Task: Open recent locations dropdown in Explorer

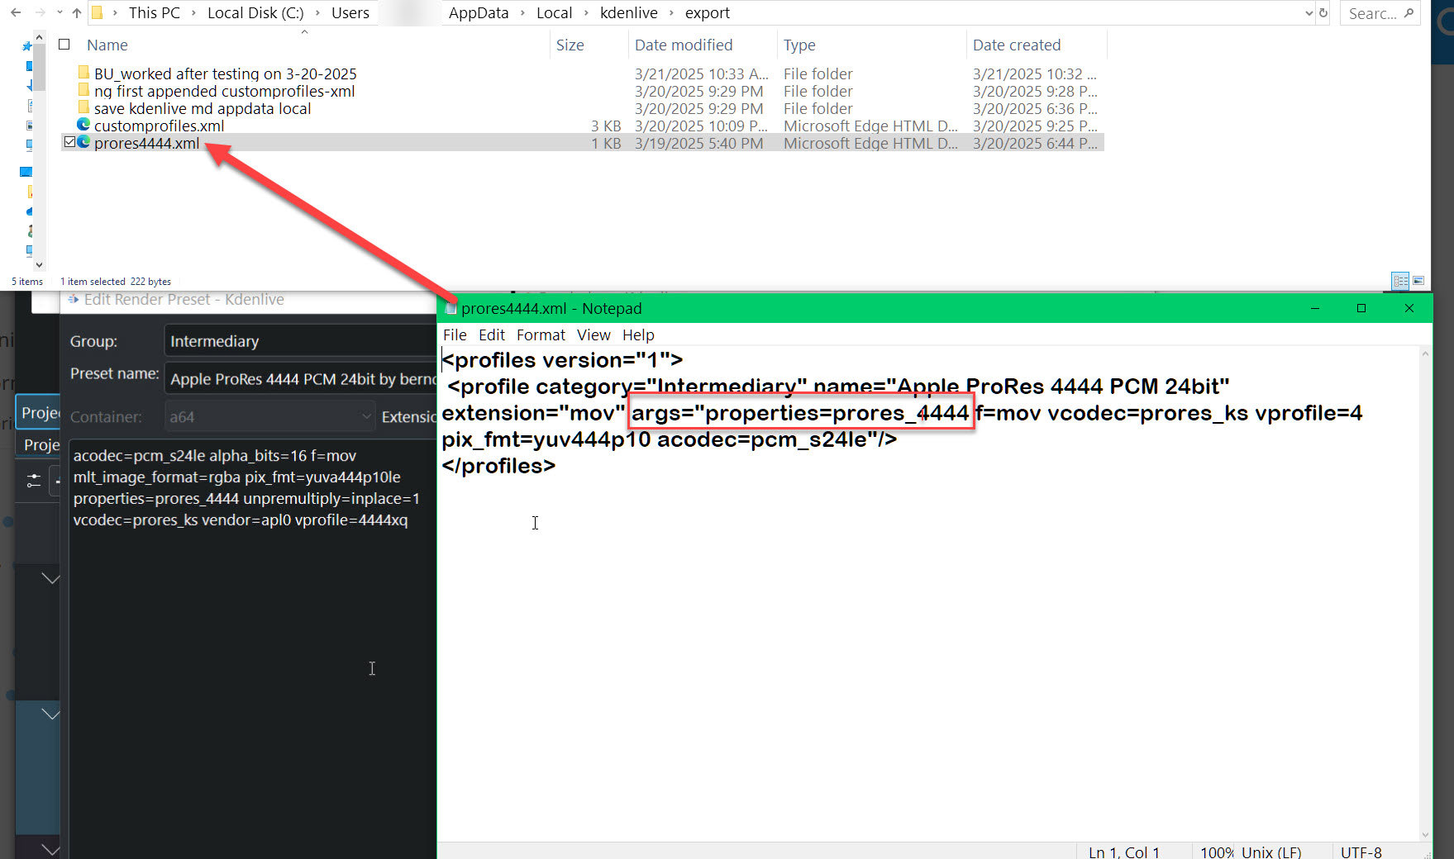Action: pos(60,12)
